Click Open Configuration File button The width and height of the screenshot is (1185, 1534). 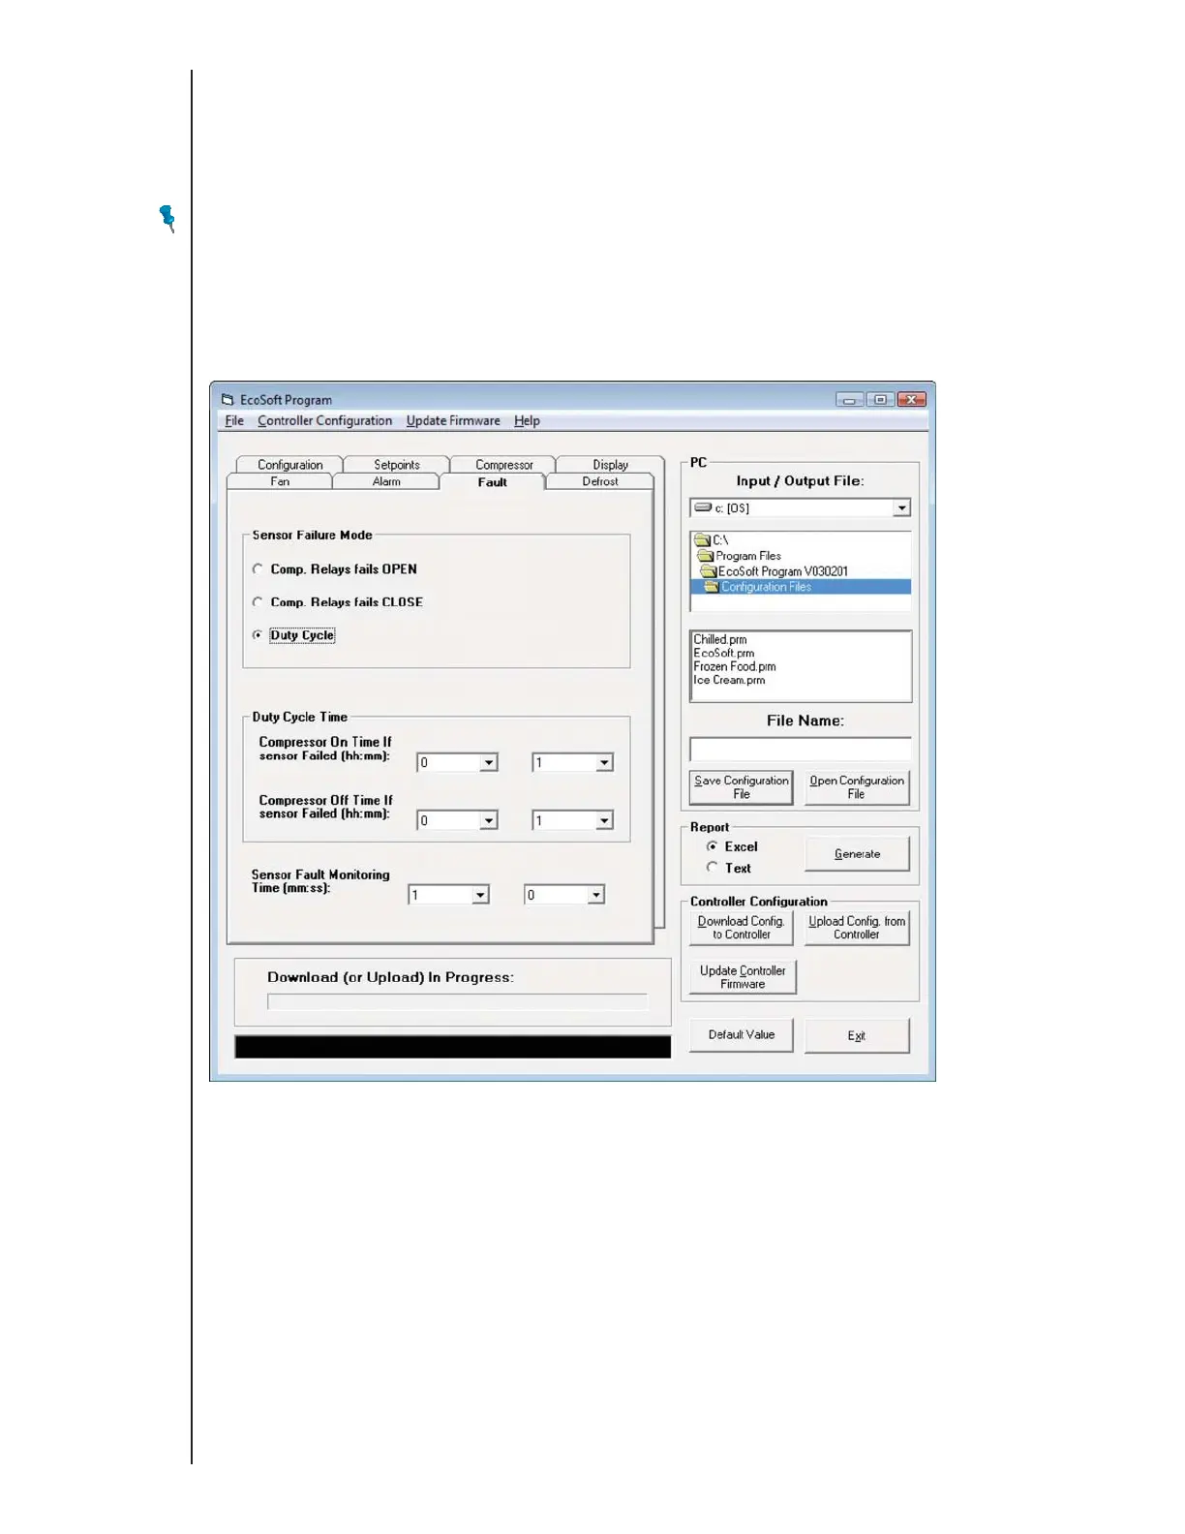pyautogui.click(x=857, y=787)
